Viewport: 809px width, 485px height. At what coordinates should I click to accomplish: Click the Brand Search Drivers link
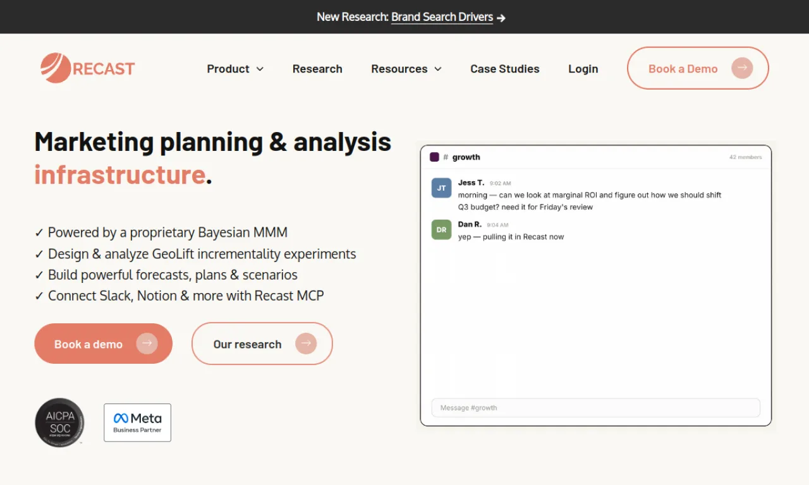pyautogui.click(x=442, y=17)
